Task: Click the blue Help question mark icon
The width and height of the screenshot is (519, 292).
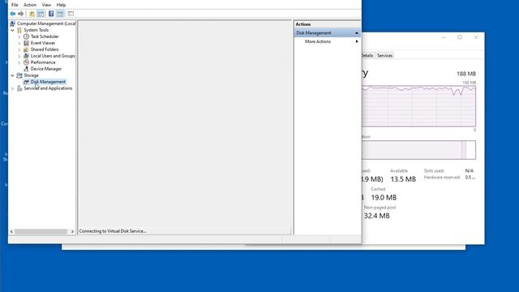Action: click(51, 14)
